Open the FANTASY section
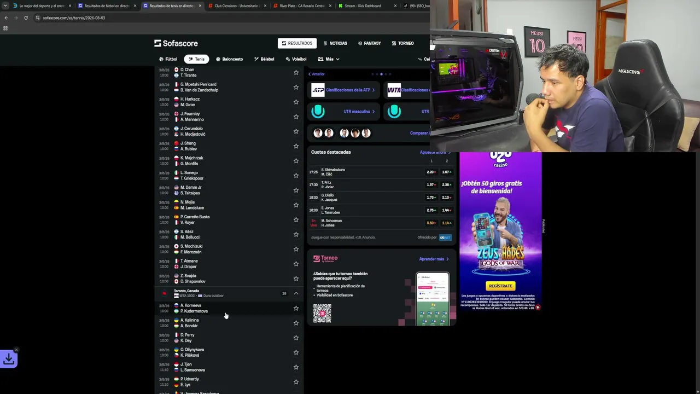The image size is (700, 394). [x=370, y=43]
